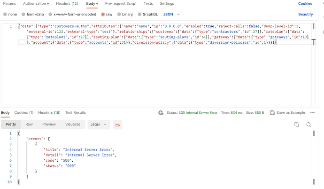The image size is (324, 189).
Task: View the response Headers (16) tab
Action: [x=49, y=112]
